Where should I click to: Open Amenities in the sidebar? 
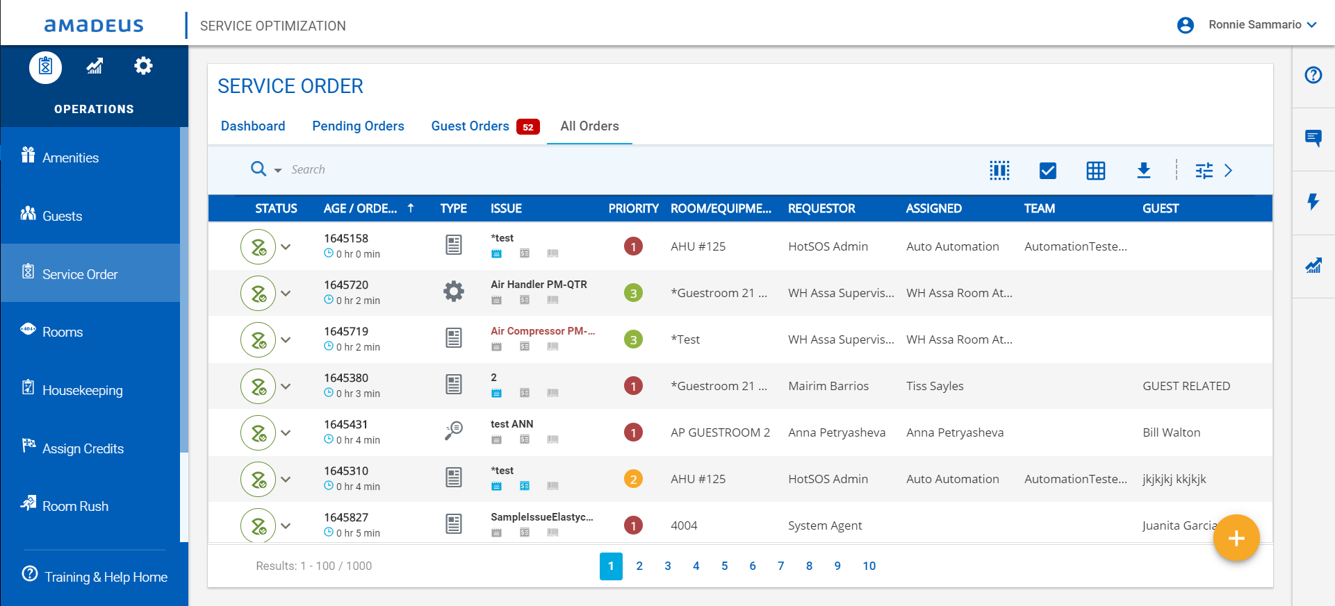tap(90, 158)
